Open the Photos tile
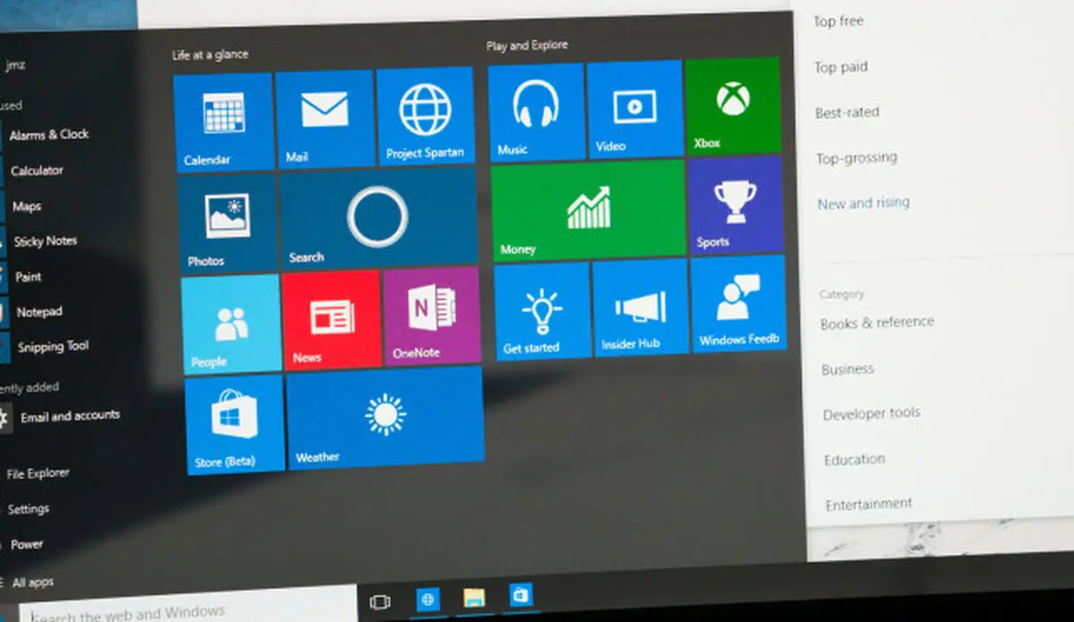Viewport: 1074px width, 622px height. tap(227, 224)
